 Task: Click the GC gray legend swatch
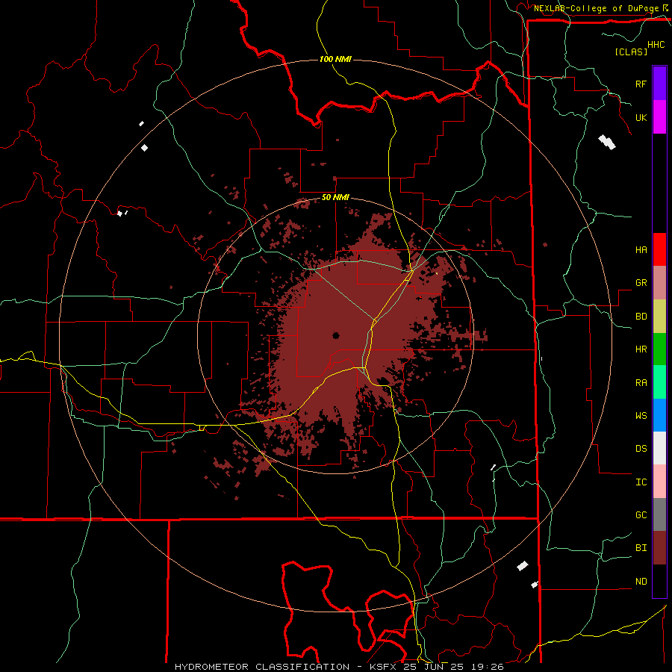(x=659, y=514)
